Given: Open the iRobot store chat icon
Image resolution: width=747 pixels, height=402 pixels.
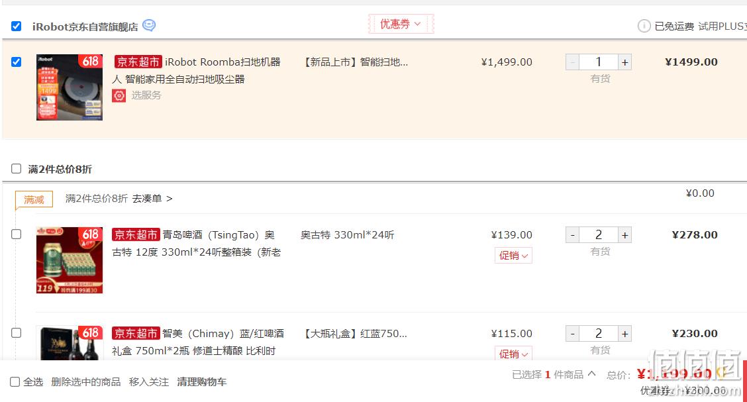Looking at the screenshot, I should [x=149, y=25].
